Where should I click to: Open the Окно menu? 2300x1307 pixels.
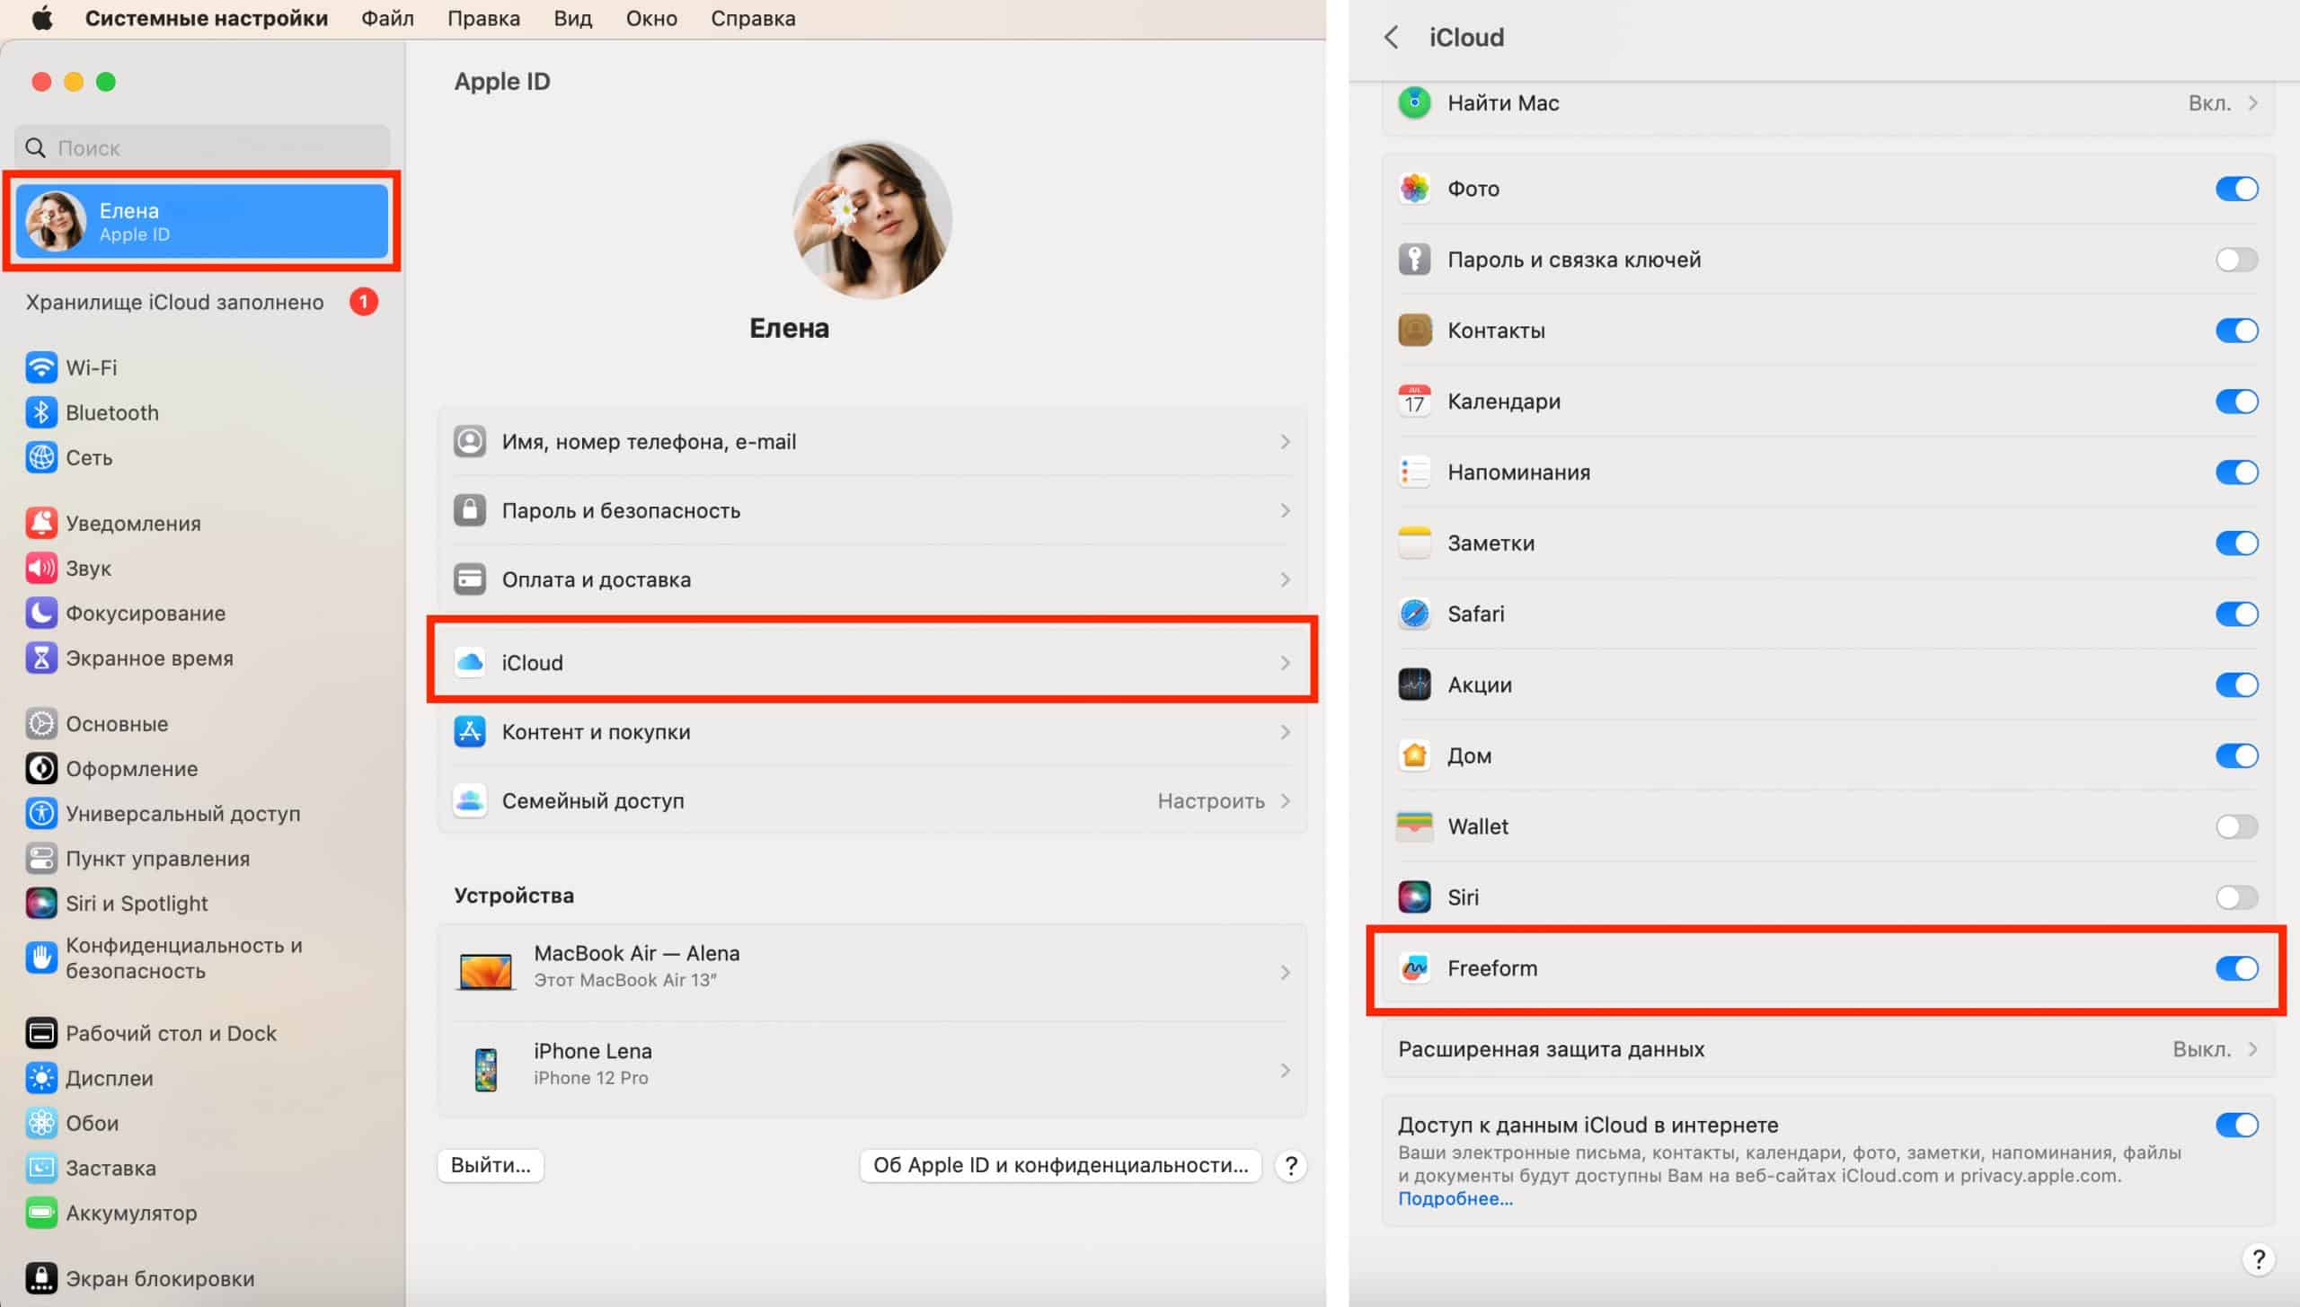651,18
